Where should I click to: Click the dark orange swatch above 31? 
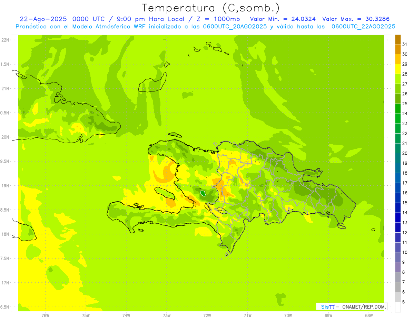398,39
